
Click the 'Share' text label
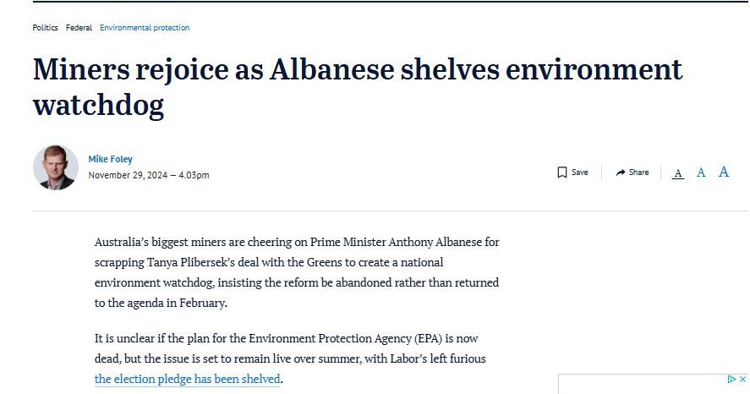point(638,172)
